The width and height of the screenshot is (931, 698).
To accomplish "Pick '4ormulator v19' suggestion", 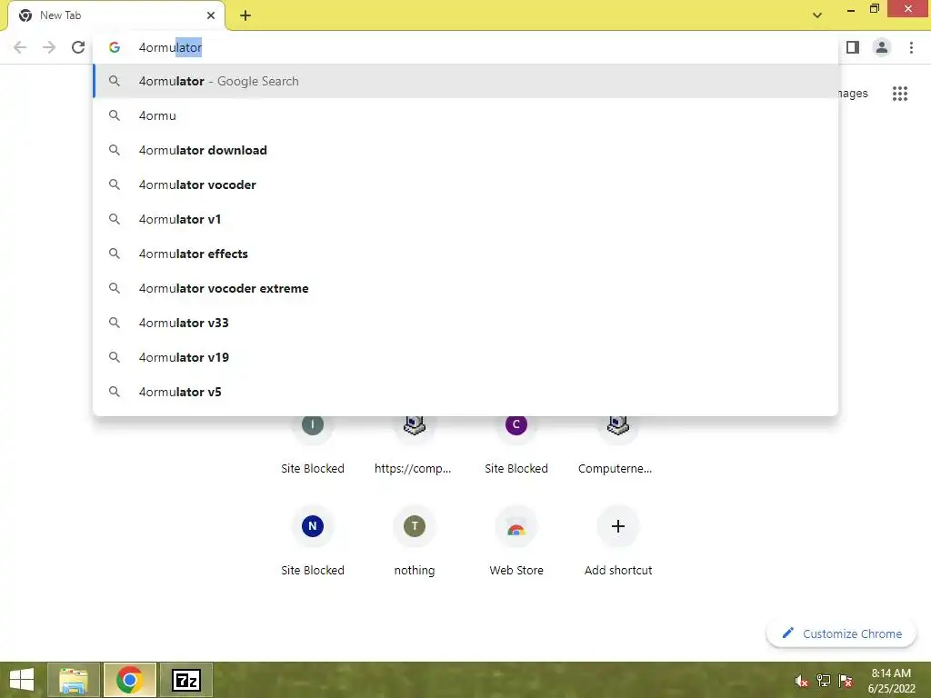I will pyautogui.click(x=466, y=356).
